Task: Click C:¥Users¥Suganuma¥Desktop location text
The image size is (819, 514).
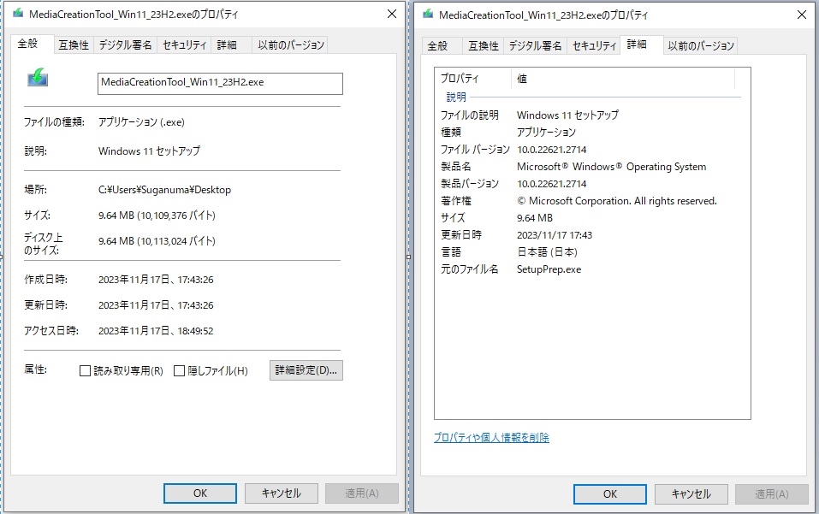Action: pyautogui.click(x=164, y=190)
